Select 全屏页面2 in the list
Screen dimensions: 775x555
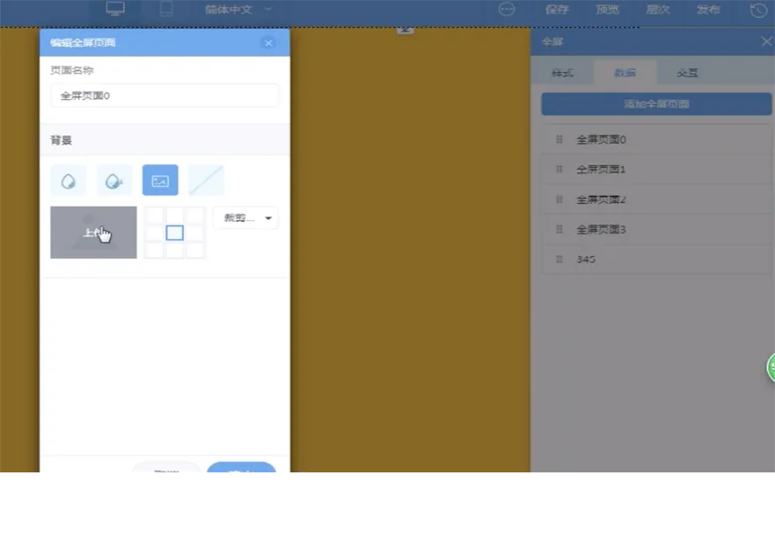coord(657,199)
